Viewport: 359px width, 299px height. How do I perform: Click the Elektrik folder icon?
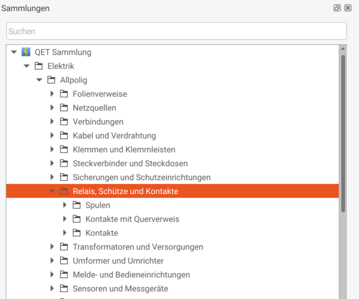pos(39,66)
